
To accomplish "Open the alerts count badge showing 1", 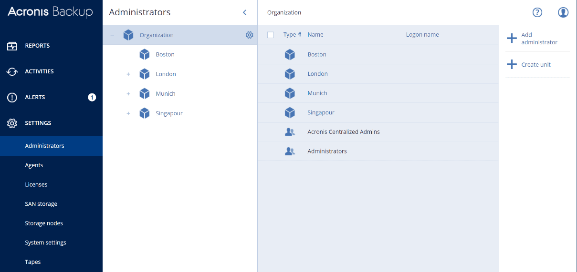I will tap(92, 97).
